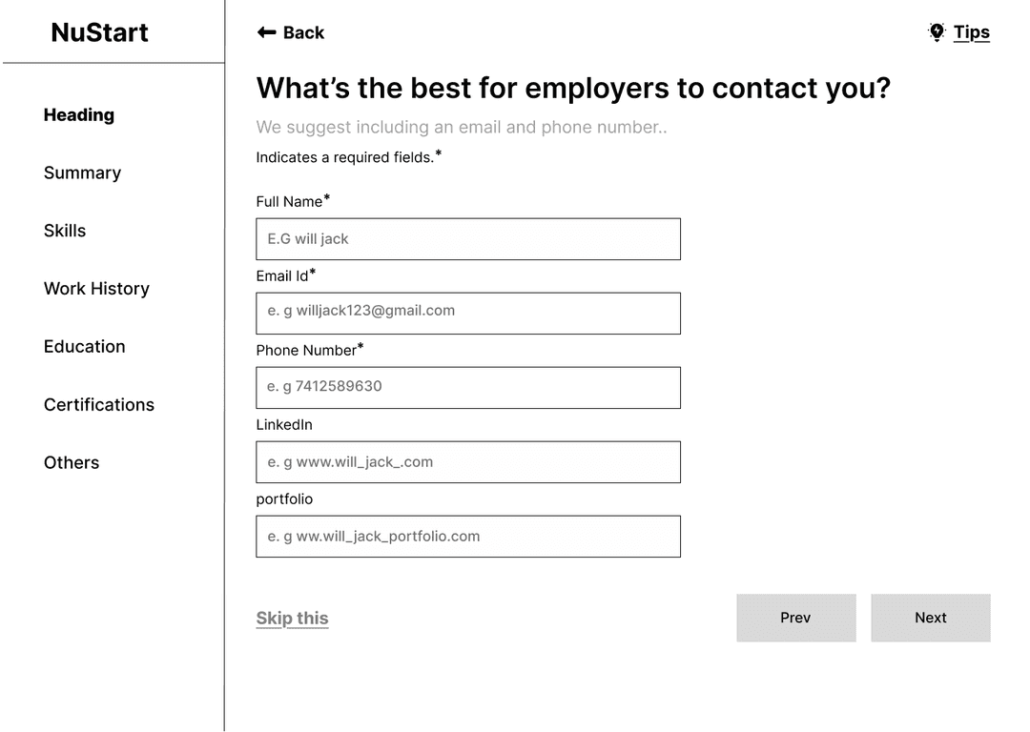Select the Education sidebar item
1030x732 pixels.
(x=84, y=347)
